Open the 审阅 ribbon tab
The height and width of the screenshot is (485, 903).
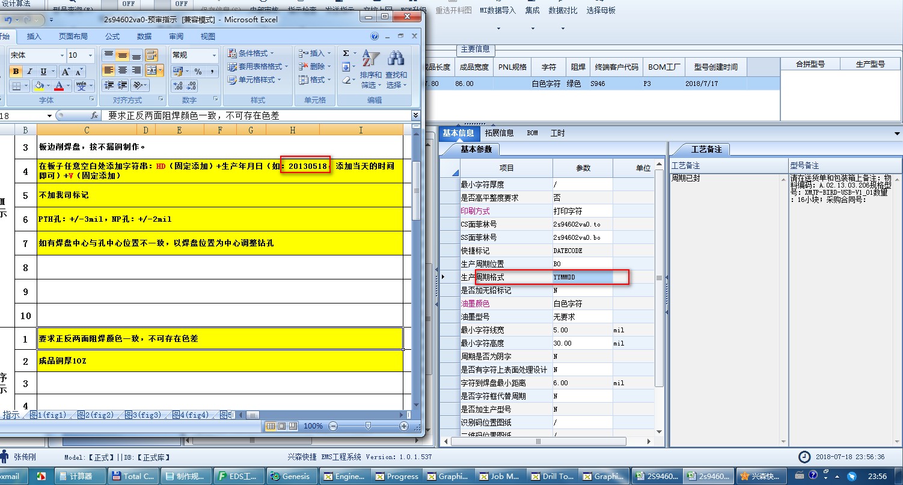pyautogui.click(x=176, y=37)
